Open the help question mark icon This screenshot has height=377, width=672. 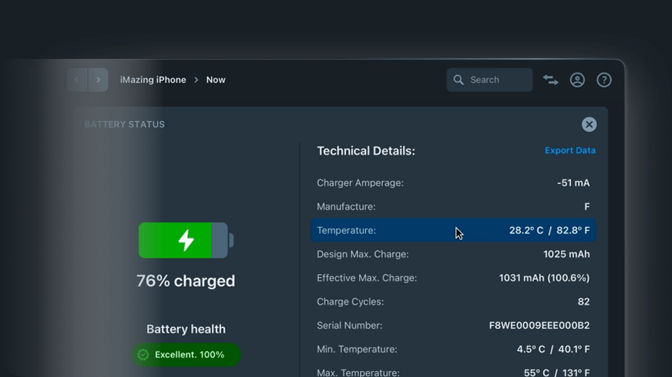[604, 80]
